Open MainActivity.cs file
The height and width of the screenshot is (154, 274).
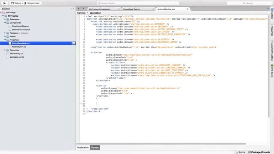click(16, 53)
